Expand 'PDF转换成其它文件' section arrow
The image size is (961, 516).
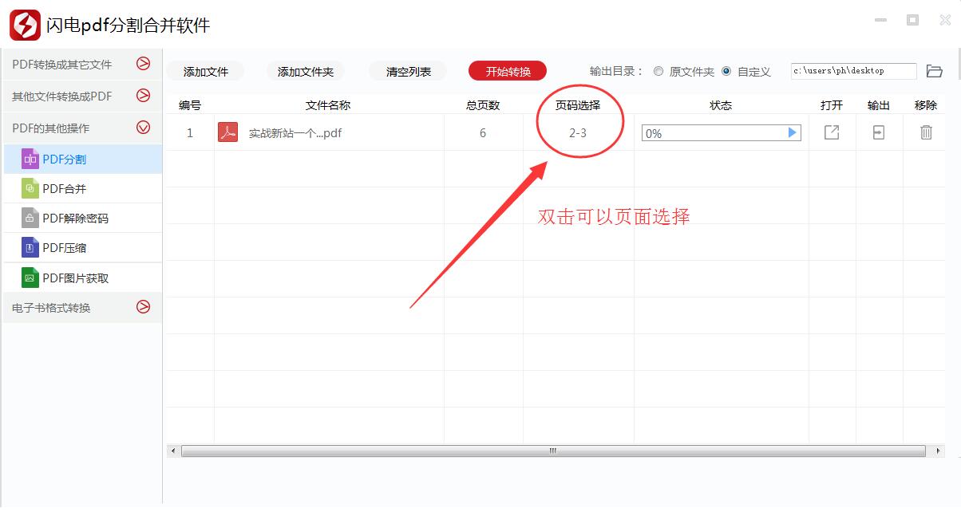[x=144, y=64]
